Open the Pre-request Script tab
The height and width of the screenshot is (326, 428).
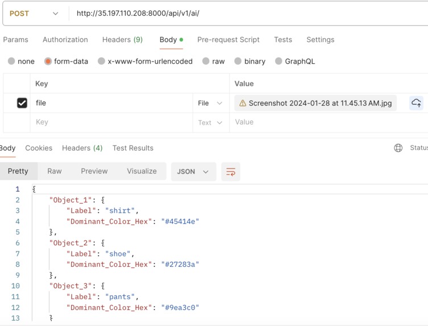coord(228,40)
